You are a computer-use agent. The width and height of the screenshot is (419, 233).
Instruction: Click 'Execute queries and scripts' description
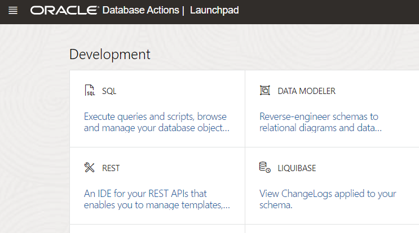pos(157,122)
